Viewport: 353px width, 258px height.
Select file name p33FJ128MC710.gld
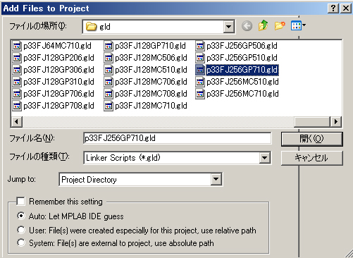(151, 106)
